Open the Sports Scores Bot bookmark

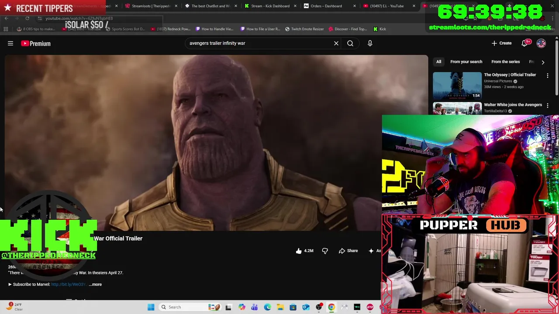124,29
